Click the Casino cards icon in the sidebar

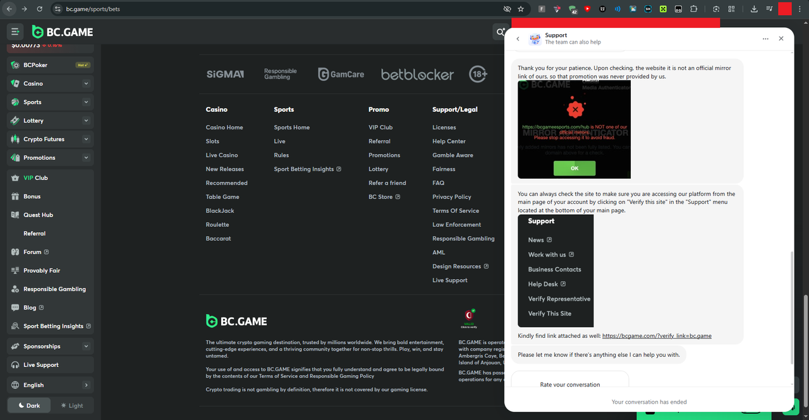[x=15, y=83]
